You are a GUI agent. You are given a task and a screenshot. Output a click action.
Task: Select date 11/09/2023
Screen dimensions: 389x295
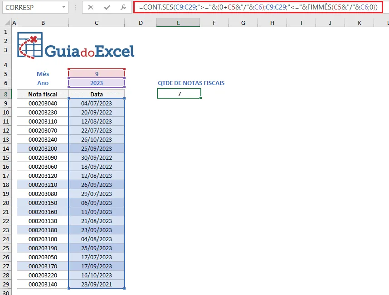click(x=97, y=212)
